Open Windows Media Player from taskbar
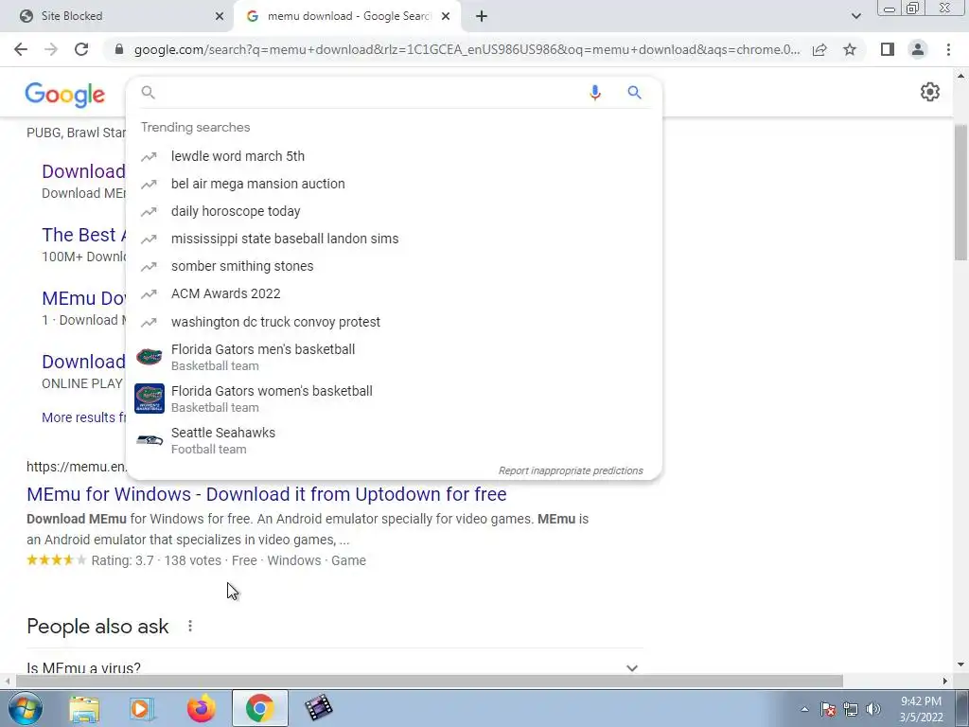969x727 pixels. [x=142, y=708]
